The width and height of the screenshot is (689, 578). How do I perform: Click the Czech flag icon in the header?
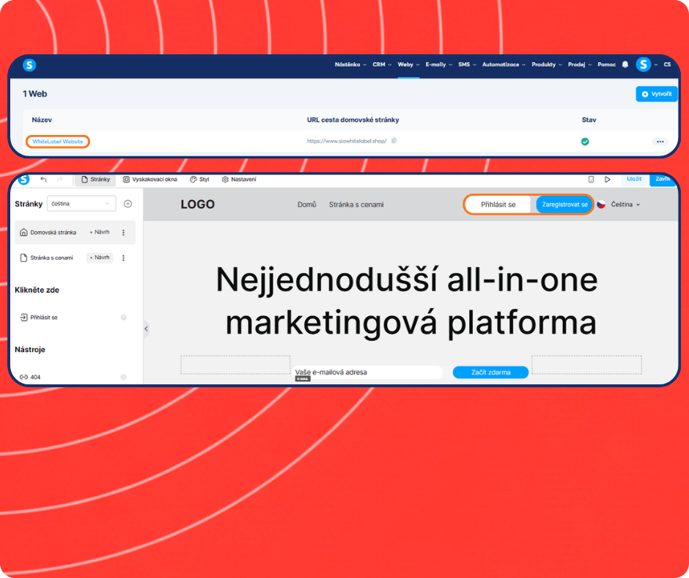(601, 205)
